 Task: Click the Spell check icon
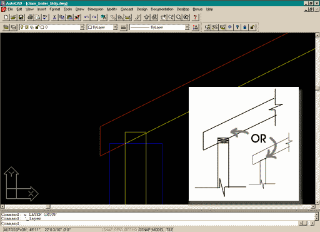pyautogui.click(x=46, y=18)
